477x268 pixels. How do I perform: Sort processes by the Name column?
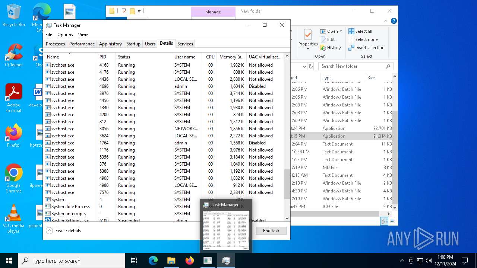point(70,57)
